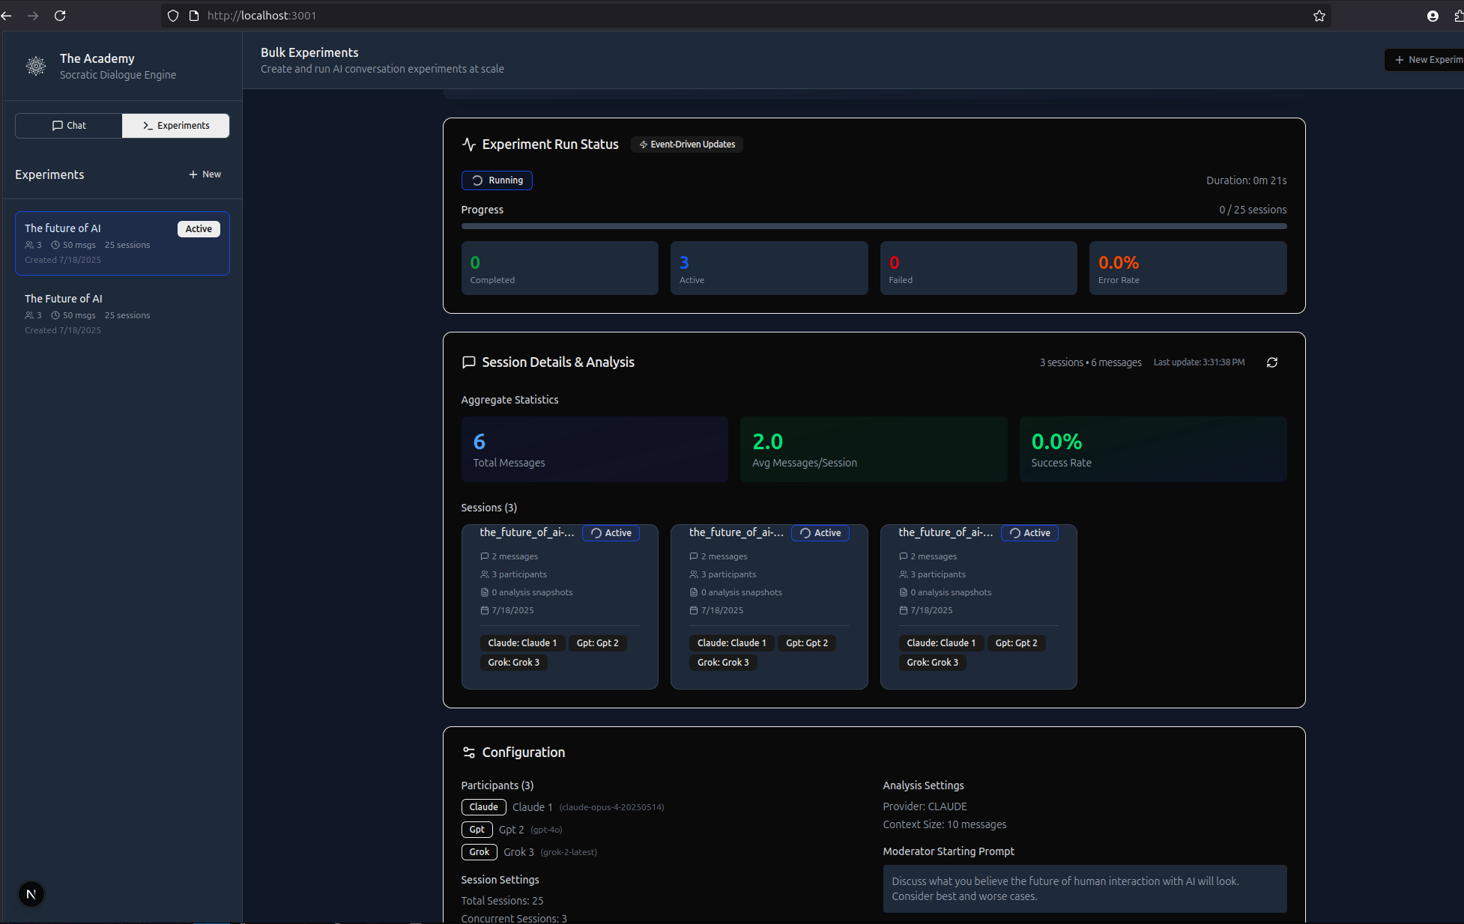This screenshot has width=1464, height=924.
Task: Click the Configuration sliders icon
Action: click(469, 753)
